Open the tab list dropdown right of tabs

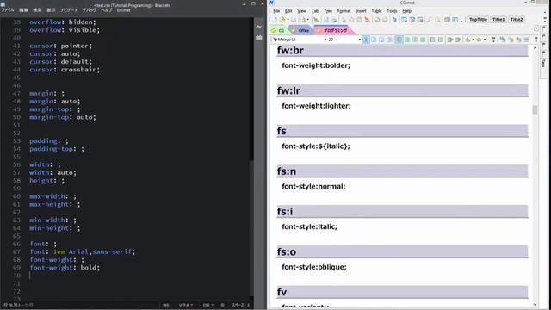point(536,28)
